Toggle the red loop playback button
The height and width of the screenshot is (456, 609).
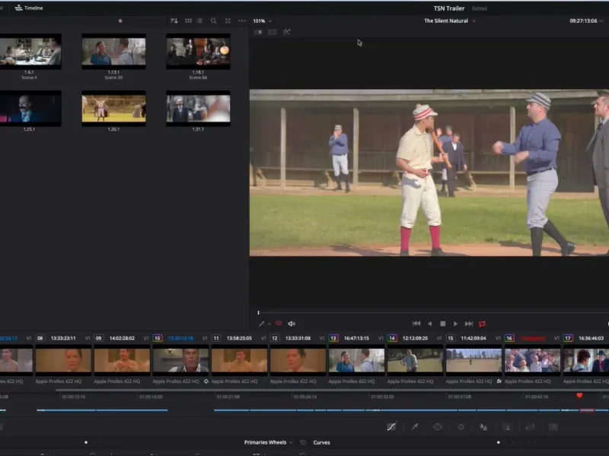tap(483, 324)
